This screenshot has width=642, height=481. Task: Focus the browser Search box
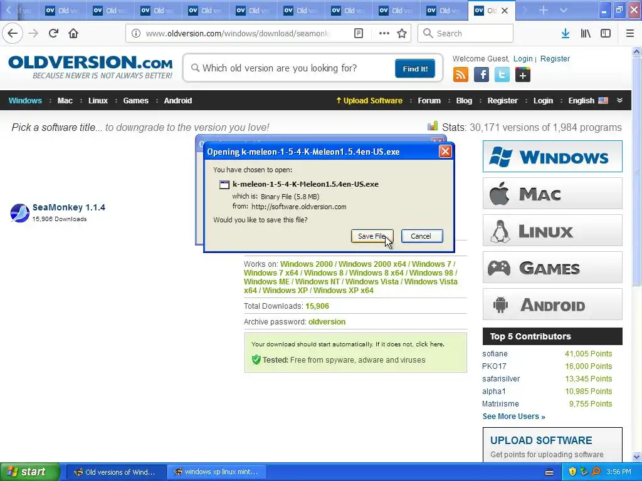click(465, 33)
